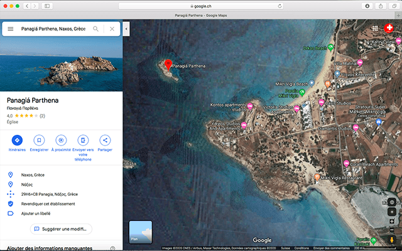The height and width of the screenshot is (251, 402).
Task: Clear the search with the X icon
Action: [x=112, y=29]
